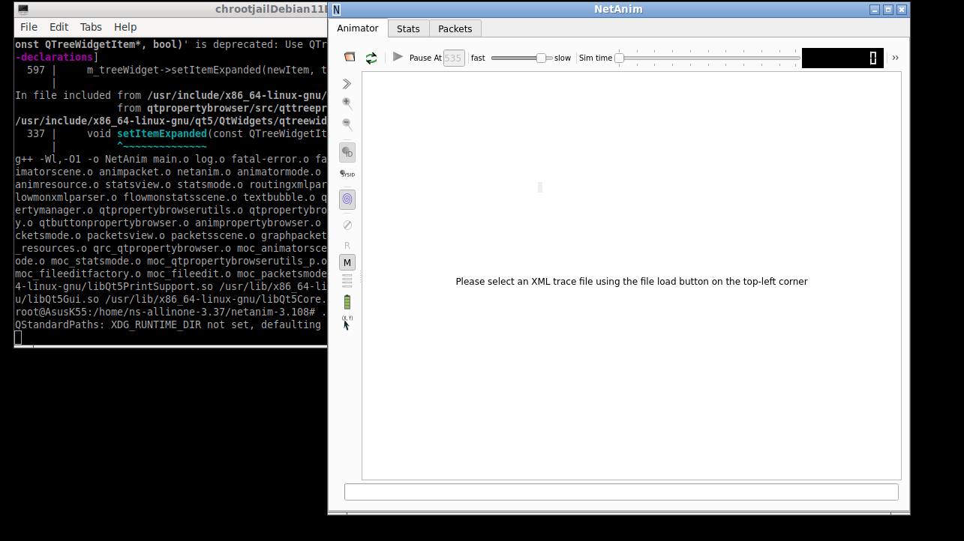Switch to the Stats tab
The width and height of the screenshot is (964, 541).
click(x=408, y=28)
